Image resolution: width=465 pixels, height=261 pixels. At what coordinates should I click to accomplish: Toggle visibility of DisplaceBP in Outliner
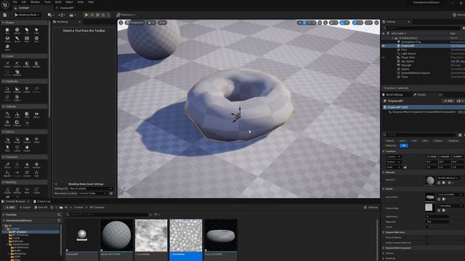pos(384,46)
